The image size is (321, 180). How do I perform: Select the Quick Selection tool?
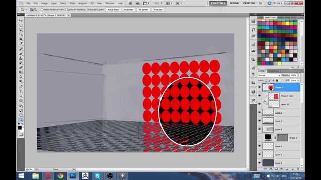pyautogui.click(x=21, y=34)
